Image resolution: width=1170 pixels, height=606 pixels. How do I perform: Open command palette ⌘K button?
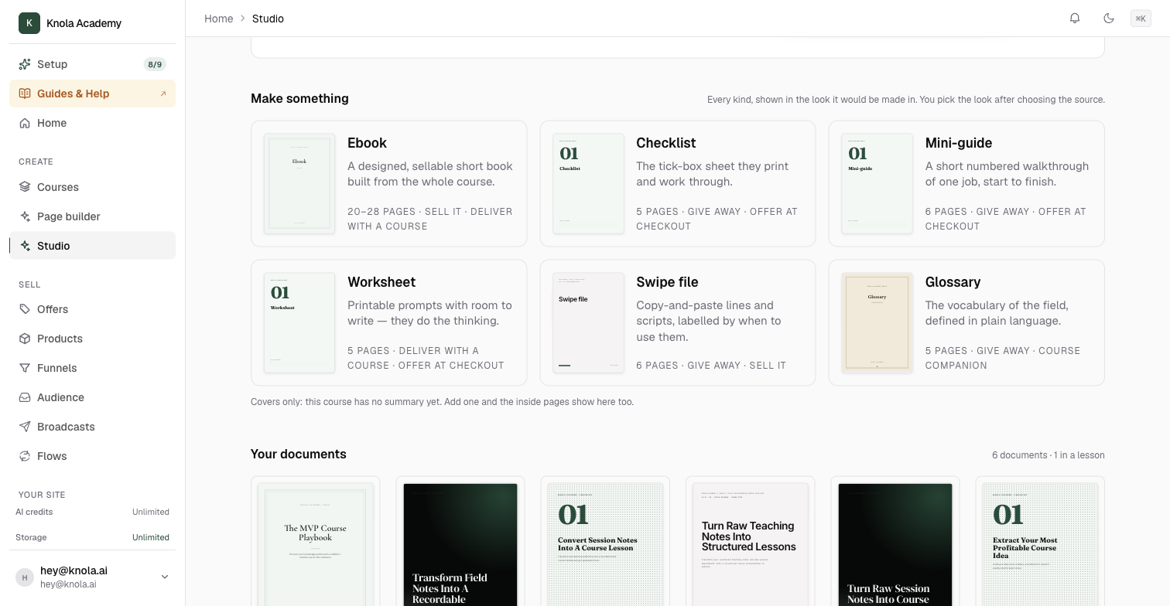(1141, 19)
